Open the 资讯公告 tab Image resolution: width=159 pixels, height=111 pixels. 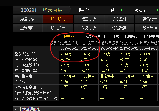(x=147, y=19)
